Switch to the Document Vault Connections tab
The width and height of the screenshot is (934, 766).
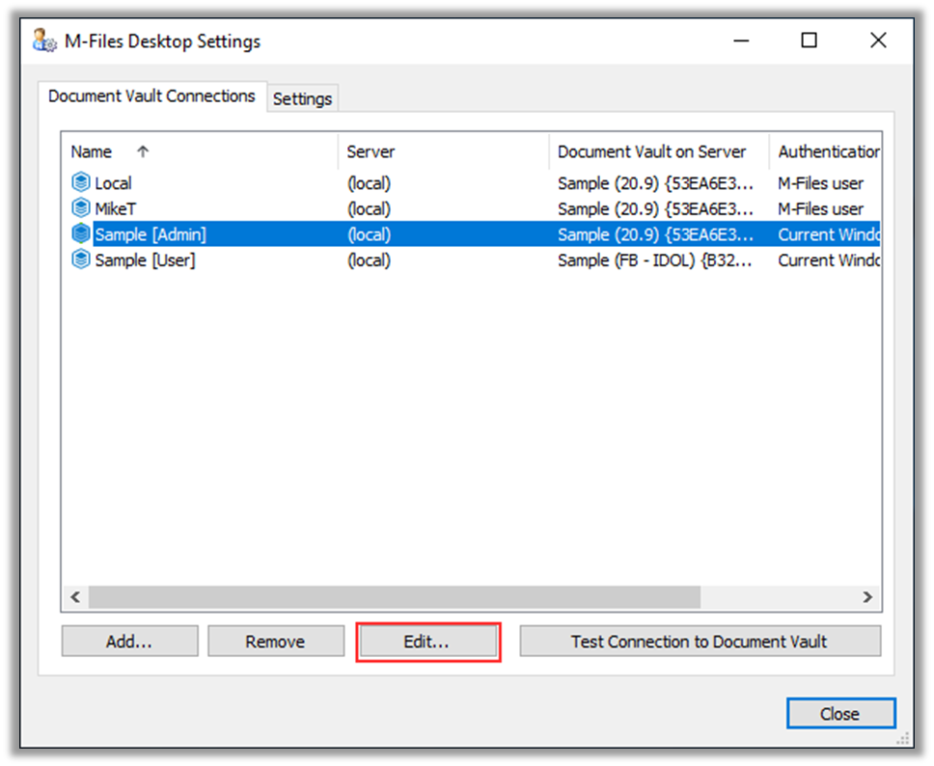151,96
